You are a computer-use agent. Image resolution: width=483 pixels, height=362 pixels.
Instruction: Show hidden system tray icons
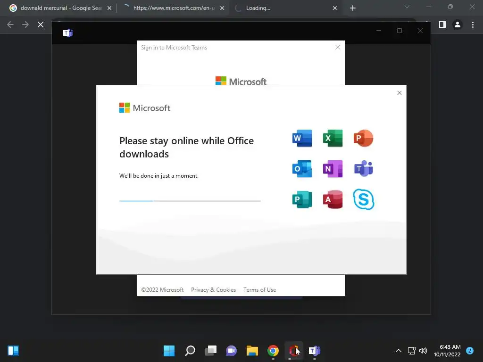pos(398,351)
